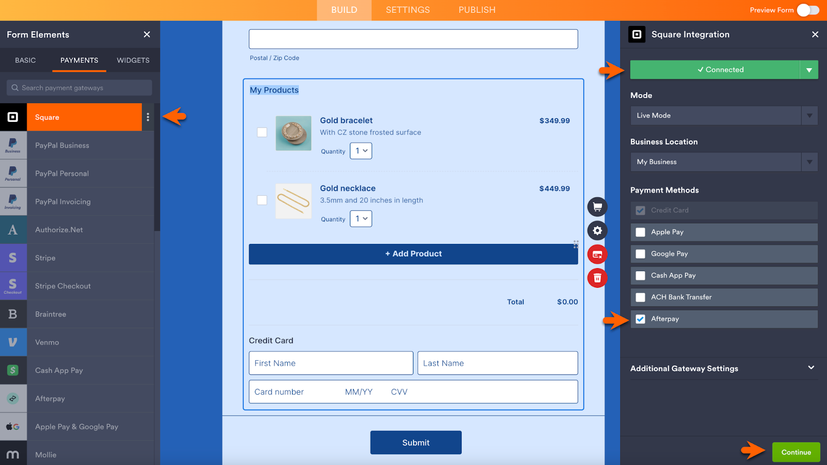Viewport: 827px width, 465px height.
Task: Click the red trash delete icon
Action: click(598, 278)
